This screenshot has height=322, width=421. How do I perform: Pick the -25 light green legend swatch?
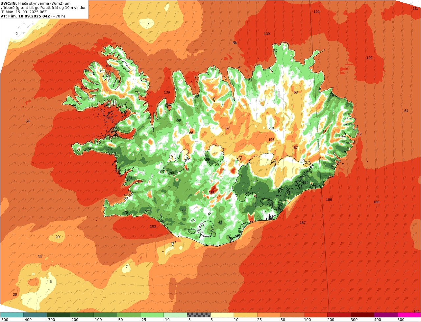click(x=152, y=315)
